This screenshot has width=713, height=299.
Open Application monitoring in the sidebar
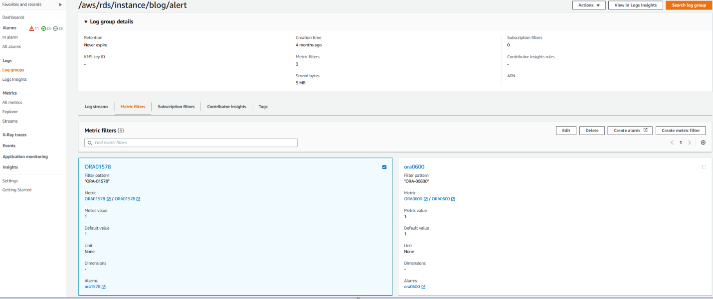[x=25, y=157]
